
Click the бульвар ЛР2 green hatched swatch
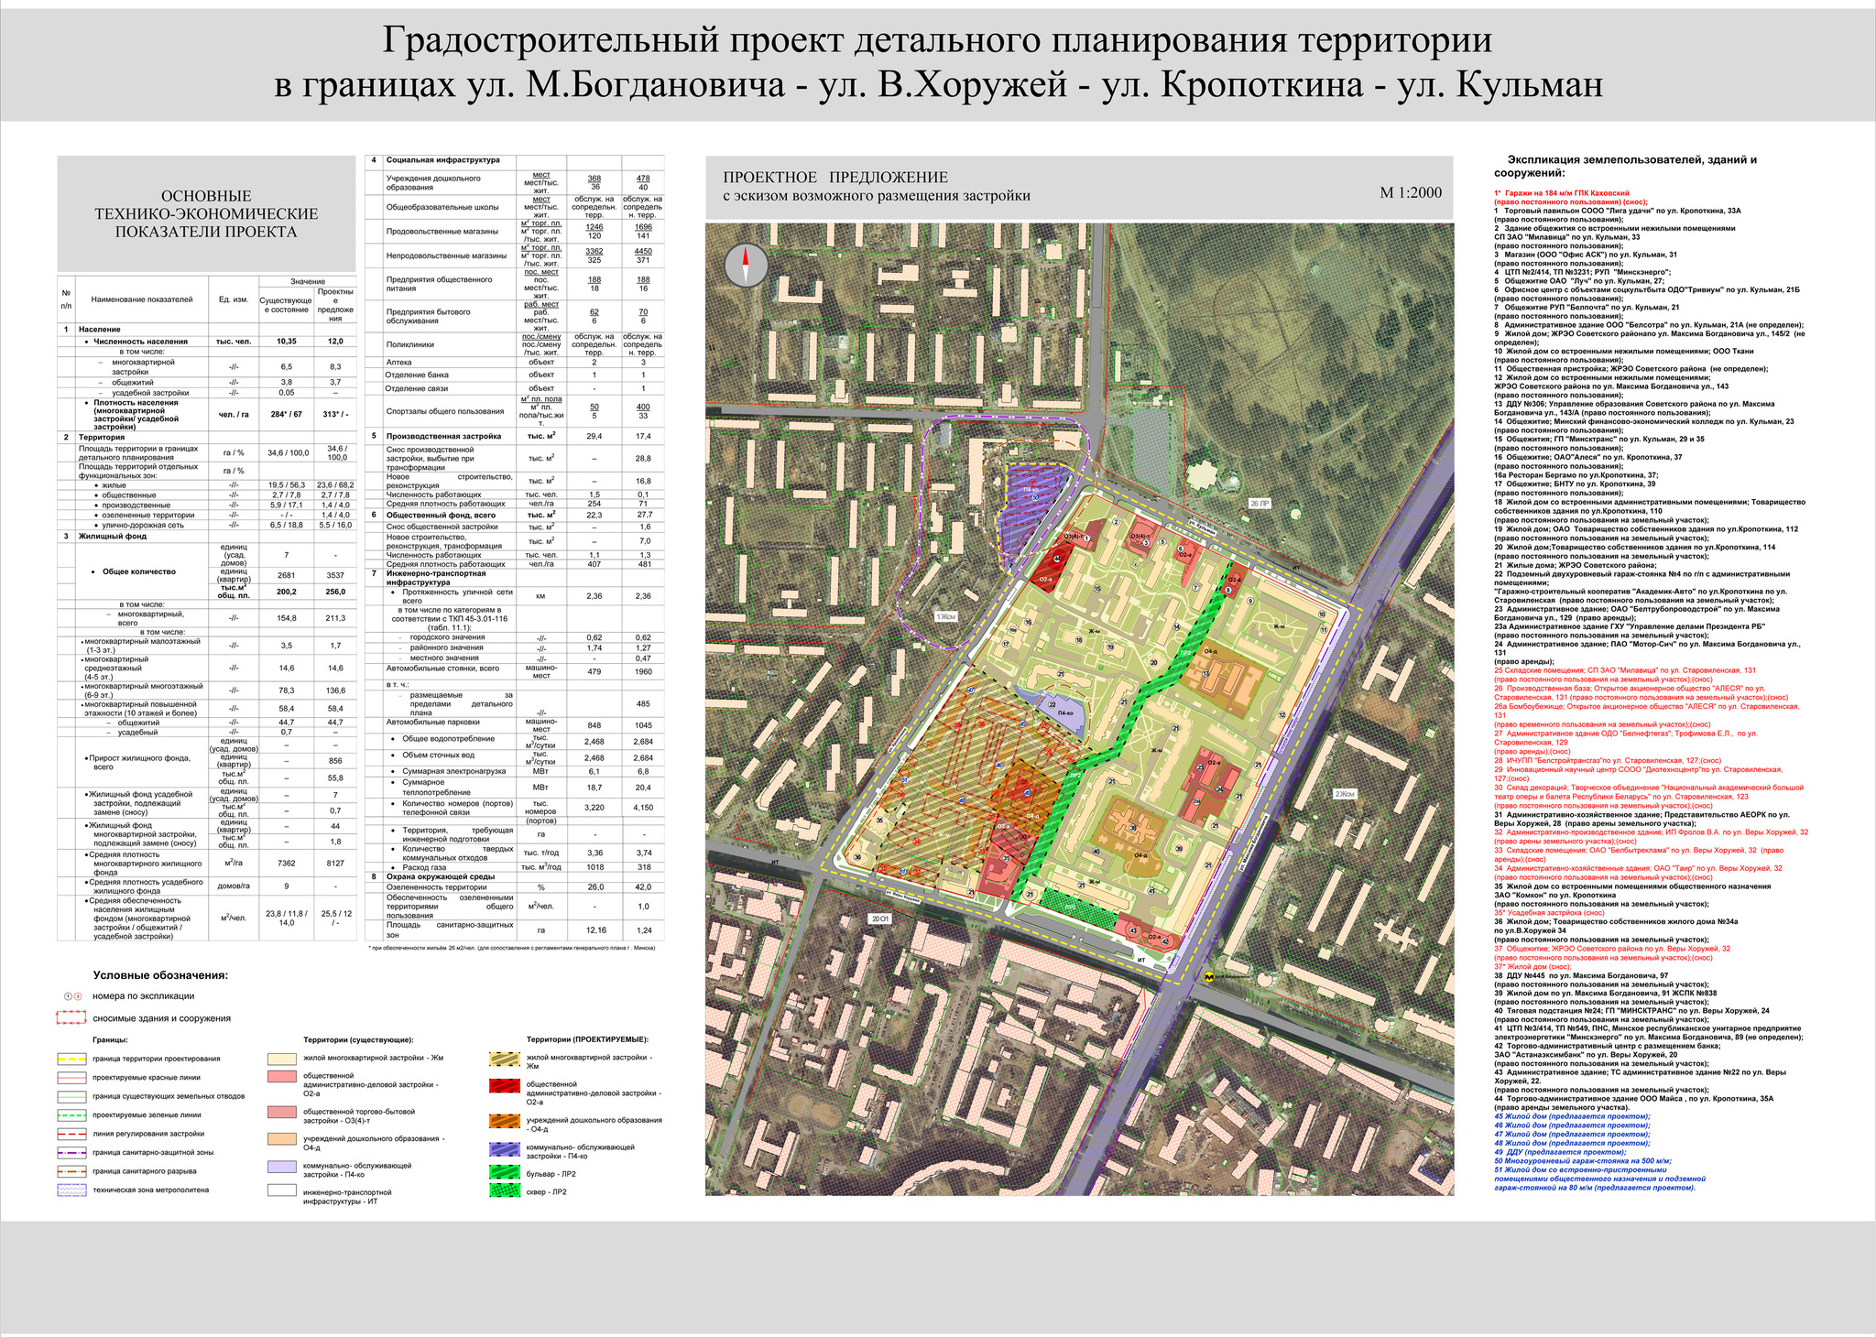[505, 1172]
